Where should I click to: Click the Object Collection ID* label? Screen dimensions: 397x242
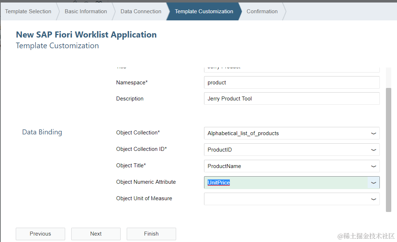[141, 149]
